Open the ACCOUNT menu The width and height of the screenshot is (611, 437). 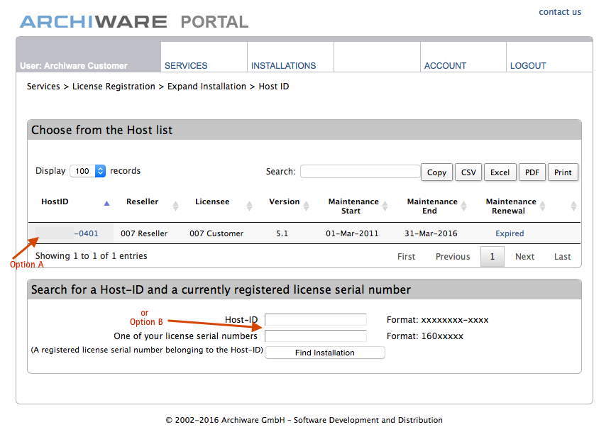point(445,65)
